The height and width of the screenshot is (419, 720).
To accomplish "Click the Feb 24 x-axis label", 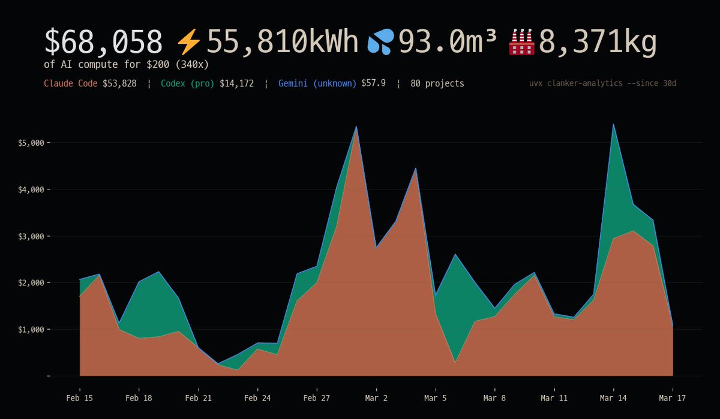I will (x=257, y=397).
